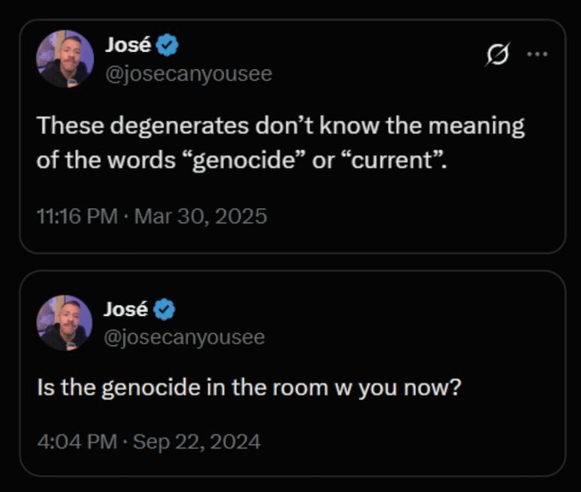The width and height of the screenshot is (581, 492).
Task: Click the Sep 22, 2024 date
Action: pyautogui.click(x=197, y=442)
